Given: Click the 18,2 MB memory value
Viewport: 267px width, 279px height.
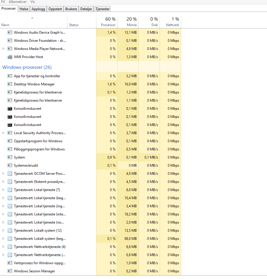Looking at the screenshot, I should 131,214.
